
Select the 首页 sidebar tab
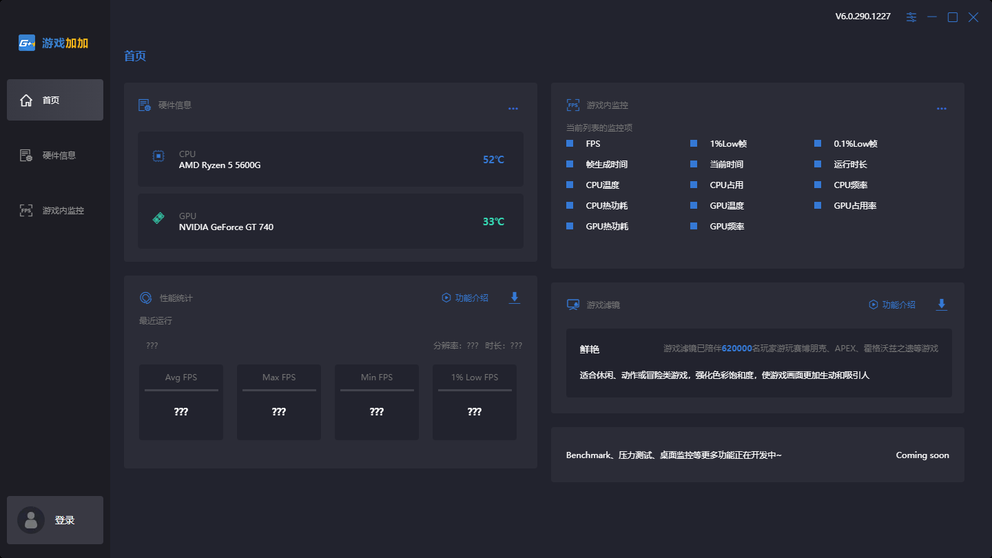click(x=55, y=100)
